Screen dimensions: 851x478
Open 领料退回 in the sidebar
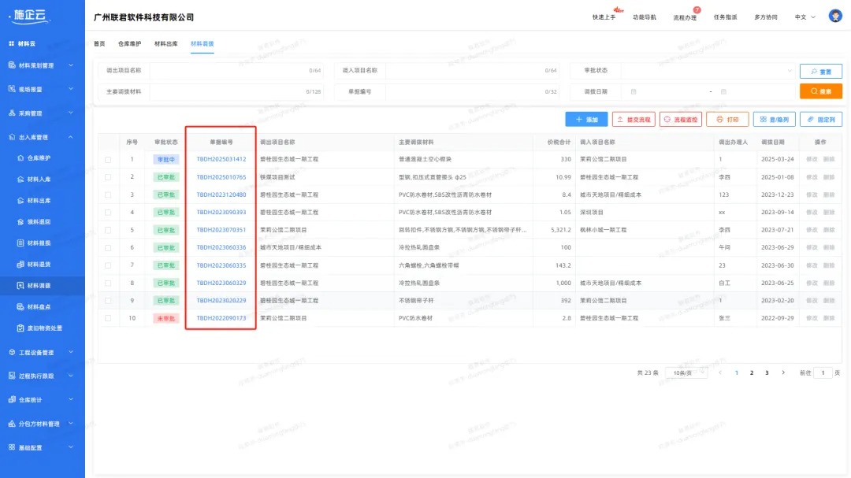[39, 222]
